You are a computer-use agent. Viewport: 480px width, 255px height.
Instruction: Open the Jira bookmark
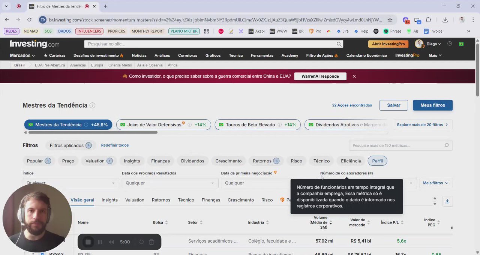(x=343, y=31)
